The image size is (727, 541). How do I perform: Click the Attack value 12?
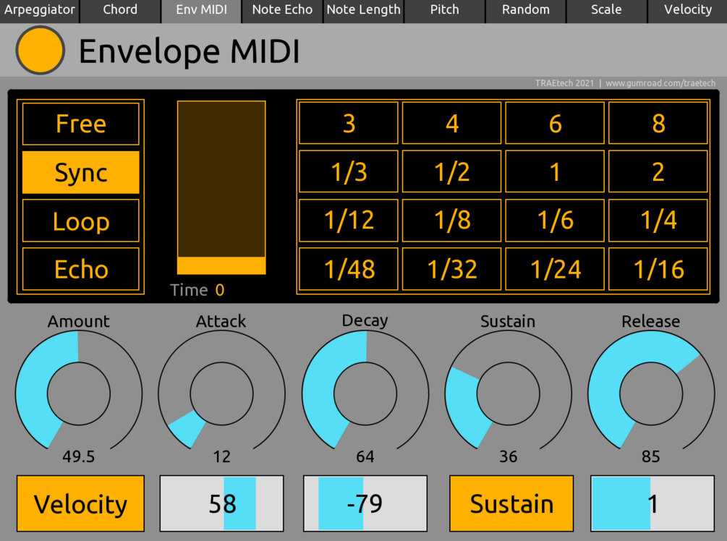click(221, 456)
